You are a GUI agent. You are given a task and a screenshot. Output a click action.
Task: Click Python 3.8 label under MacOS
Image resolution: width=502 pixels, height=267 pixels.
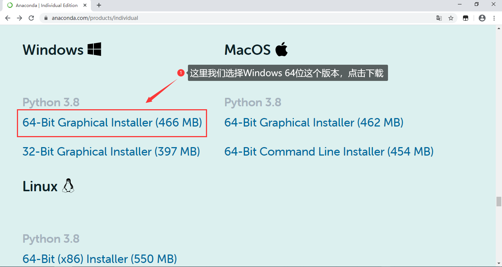click(253, 102)
